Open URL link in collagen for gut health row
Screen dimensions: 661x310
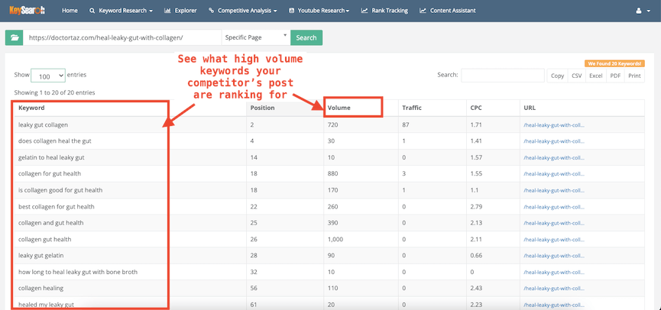[554, 174]
